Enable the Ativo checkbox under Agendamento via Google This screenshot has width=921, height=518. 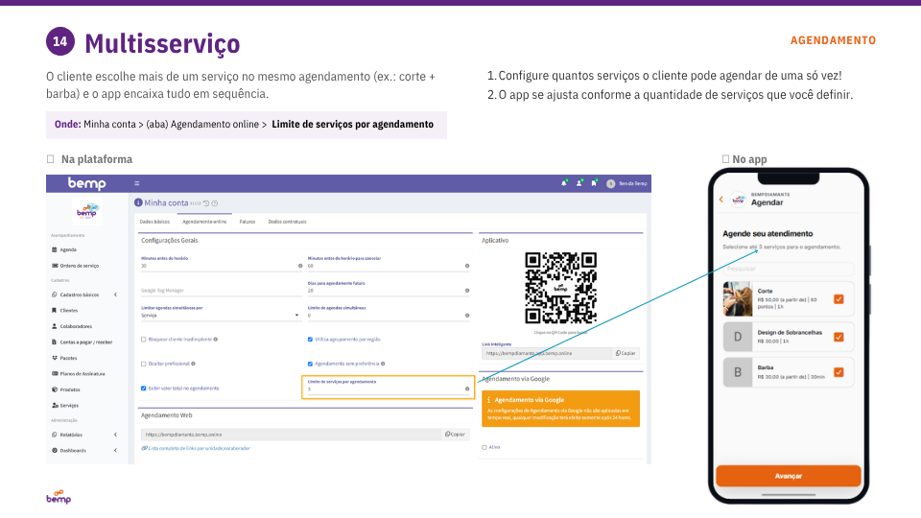(x=484, y=448)
